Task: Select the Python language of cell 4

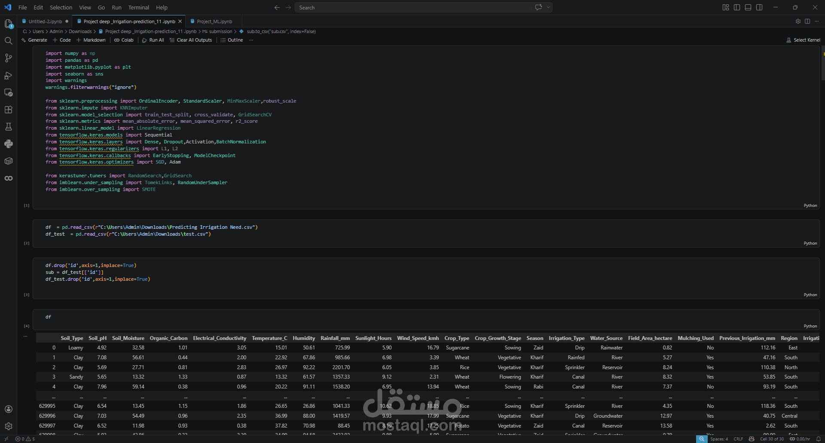Action: coord(810,326)
